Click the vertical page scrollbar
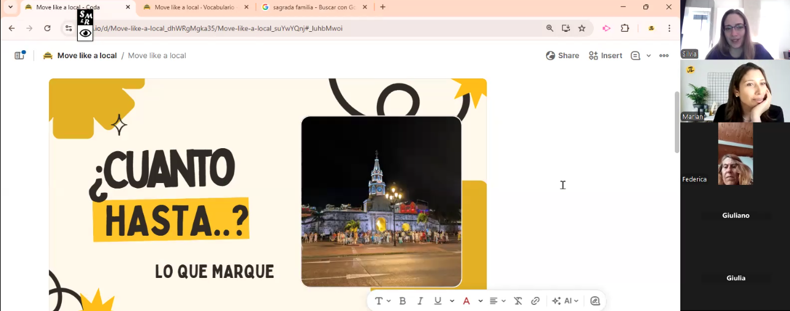 point(677,122)
